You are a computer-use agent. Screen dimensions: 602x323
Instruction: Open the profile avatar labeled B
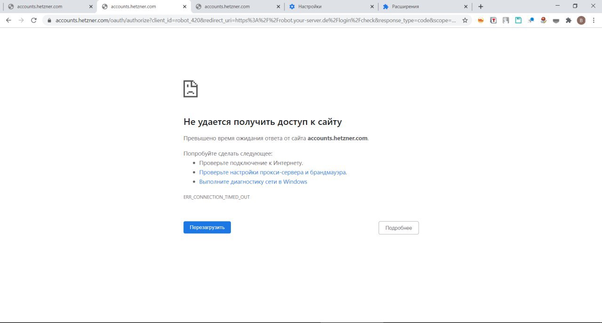[x=581, y=20]
